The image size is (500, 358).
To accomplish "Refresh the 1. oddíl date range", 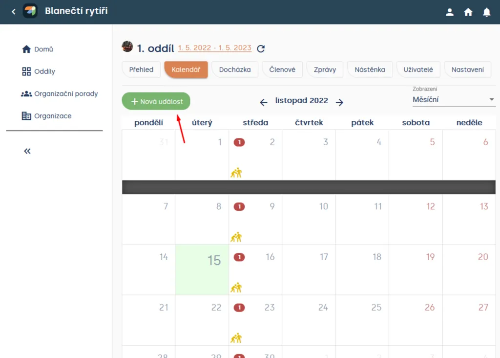I will tap(261, 48).
